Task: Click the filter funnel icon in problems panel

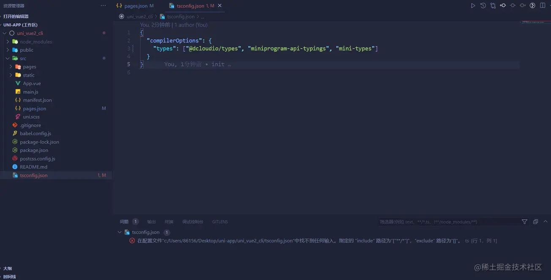Action: coord(524,222)
